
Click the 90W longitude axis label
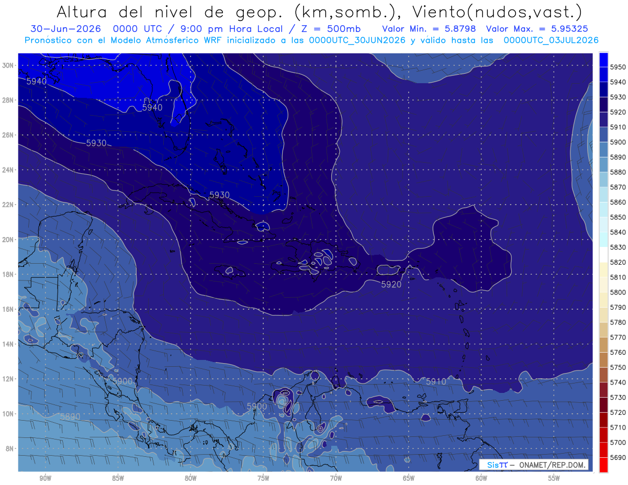coord(46,478)
